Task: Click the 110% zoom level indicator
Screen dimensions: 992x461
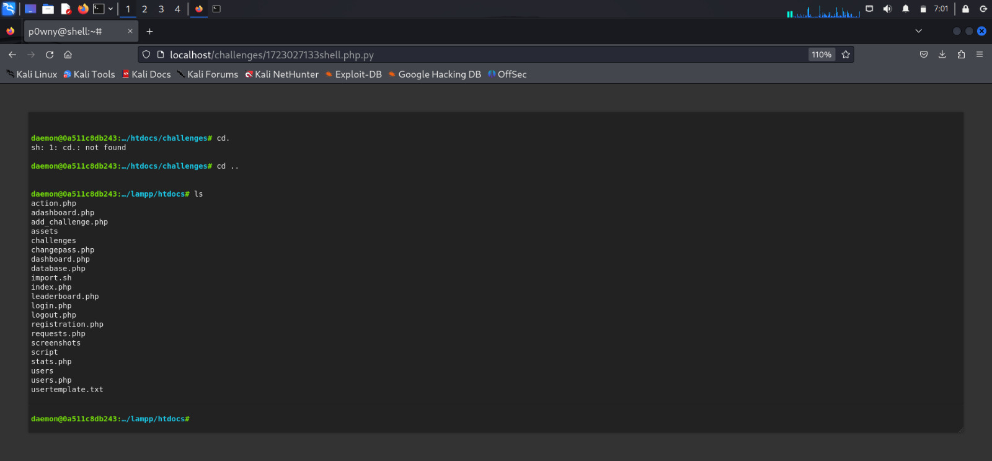Action: (x=821, y=55)
